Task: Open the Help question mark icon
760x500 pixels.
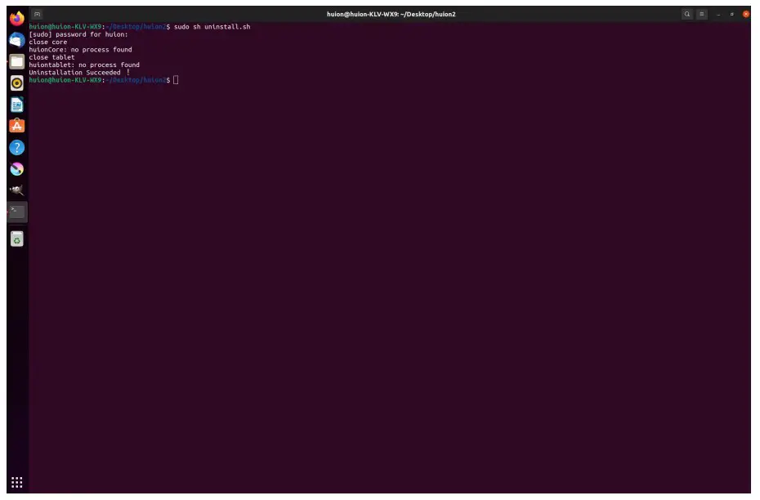Action: tap(17, 147)
